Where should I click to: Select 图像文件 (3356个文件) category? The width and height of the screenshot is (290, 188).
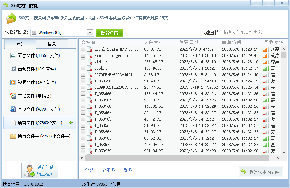coord(40,55)
